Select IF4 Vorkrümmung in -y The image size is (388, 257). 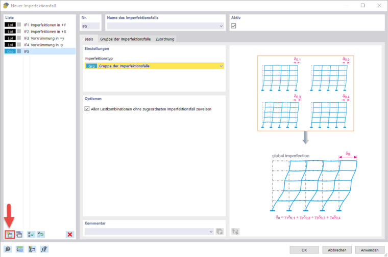pos(40,45)
